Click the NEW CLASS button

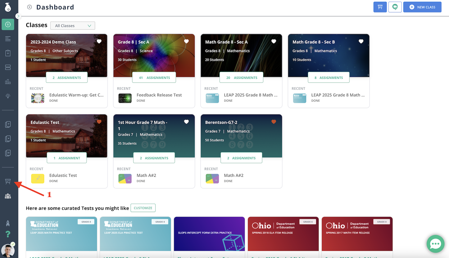422,7
